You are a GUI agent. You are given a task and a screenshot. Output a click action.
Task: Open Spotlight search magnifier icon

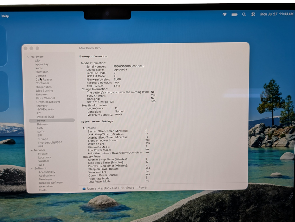pyautogui.click(x=244, y=14)
